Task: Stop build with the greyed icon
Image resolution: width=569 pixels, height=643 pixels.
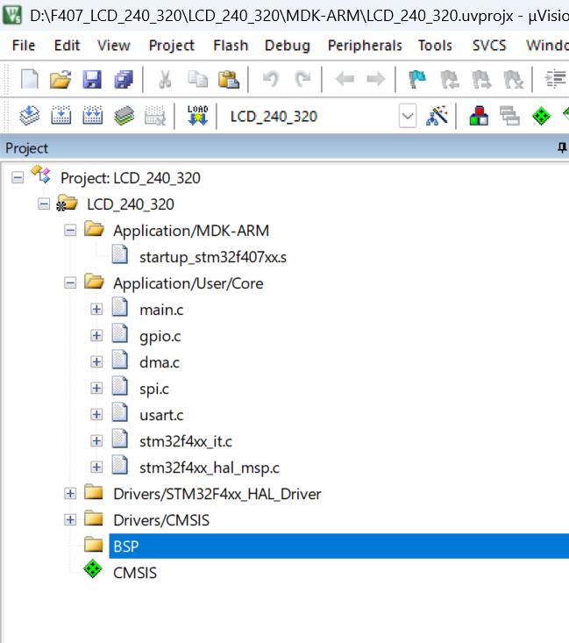Action: (155, 115)
